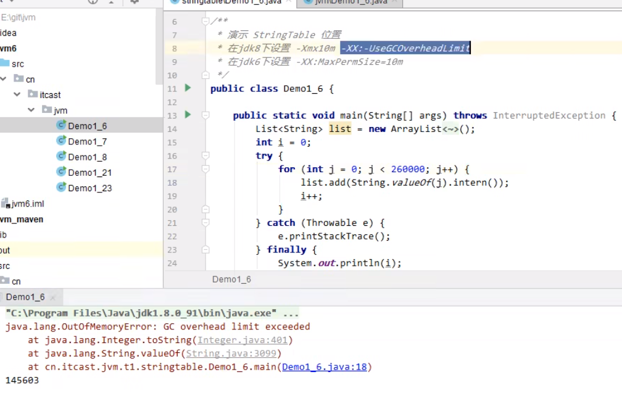622x393 pixels.
Task: Switch to the jvm\Demo1_6.java editor tab
Action: 350,2
